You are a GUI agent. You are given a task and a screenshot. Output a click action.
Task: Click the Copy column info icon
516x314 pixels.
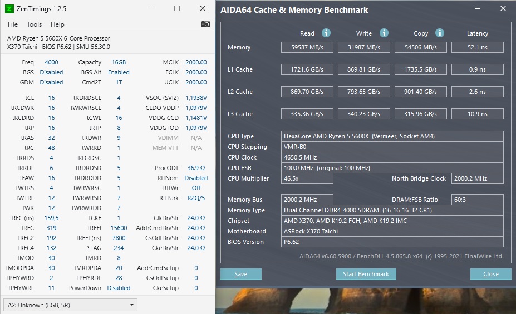439,33
